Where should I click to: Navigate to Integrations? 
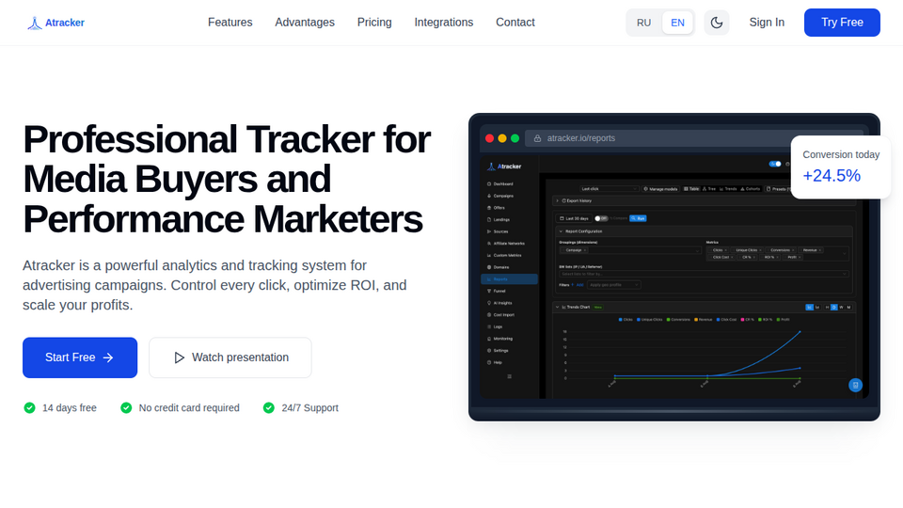coord(443,23)
